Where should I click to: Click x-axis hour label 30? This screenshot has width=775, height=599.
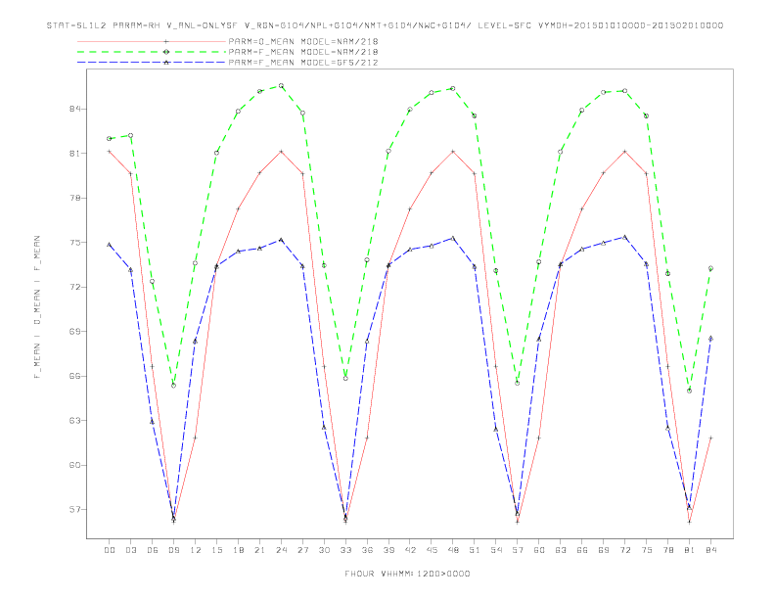pyautogui.click(x=324, y=550)
